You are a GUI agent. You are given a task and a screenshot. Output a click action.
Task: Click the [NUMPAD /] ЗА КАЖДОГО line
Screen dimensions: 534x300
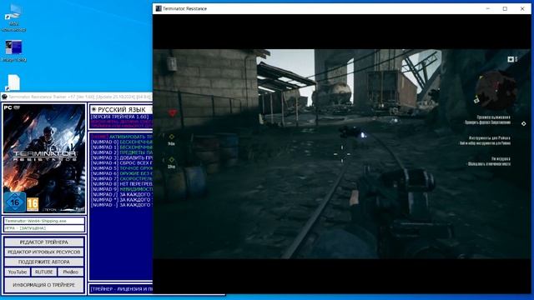coord(122,194)
